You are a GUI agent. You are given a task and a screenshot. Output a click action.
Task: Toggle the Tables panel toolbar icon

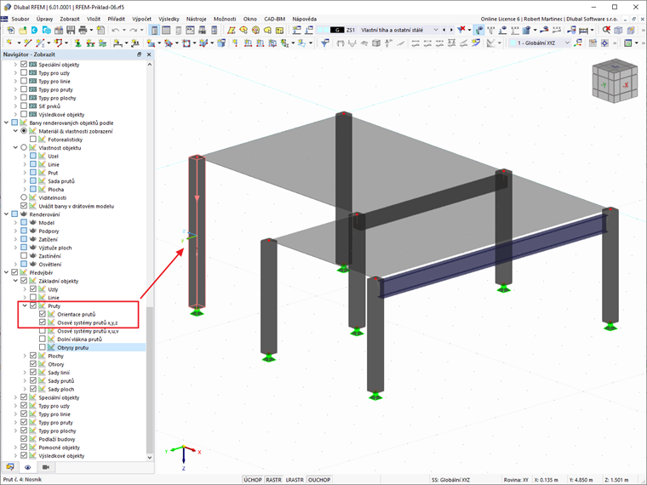coord(166,30)
